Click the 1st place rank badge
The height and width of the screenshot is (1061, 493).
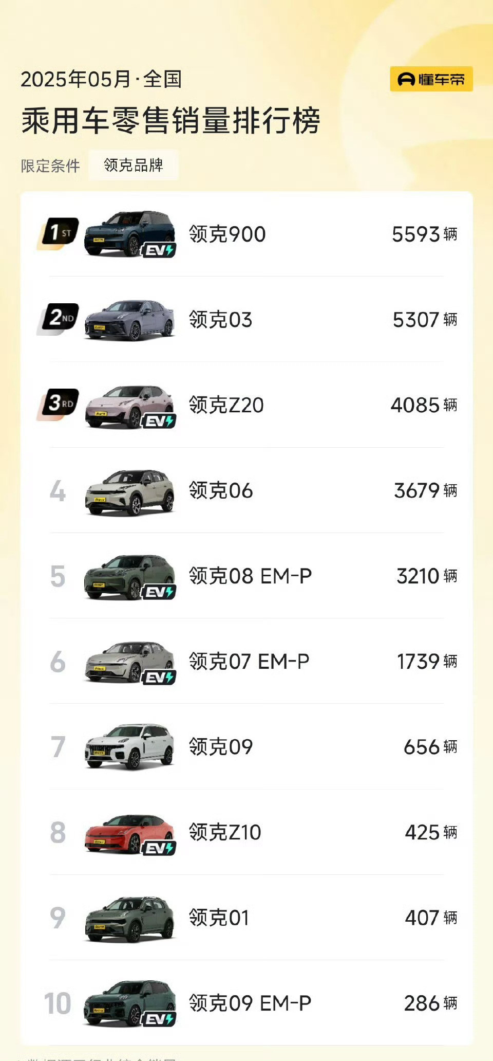point(58,234)
